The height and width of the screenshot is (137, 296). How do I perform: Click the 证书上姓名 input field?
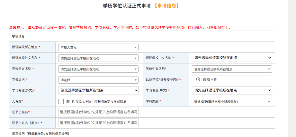(98, 112)
